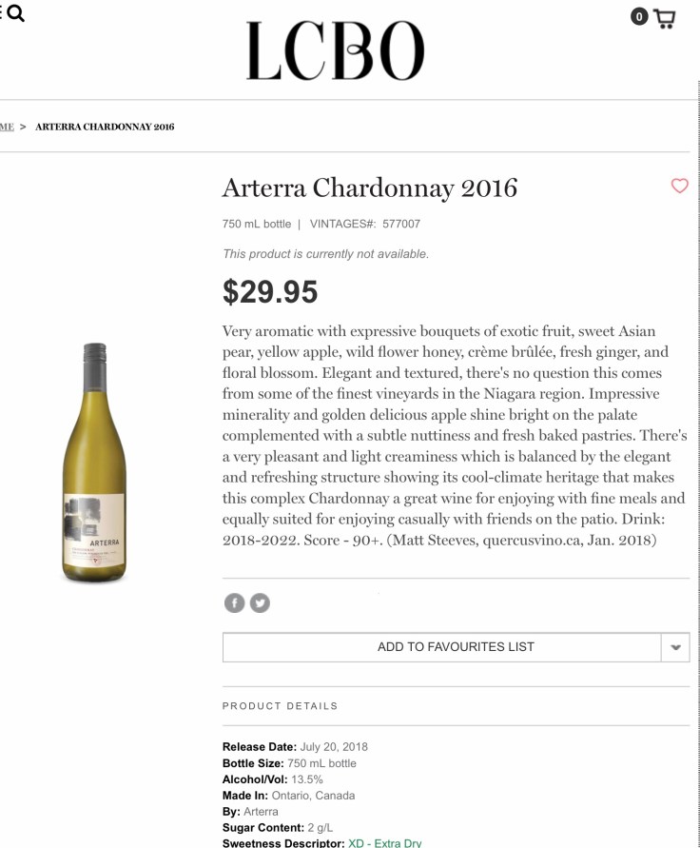
Task: Share product on Twitter
Action: click(259, 602)
